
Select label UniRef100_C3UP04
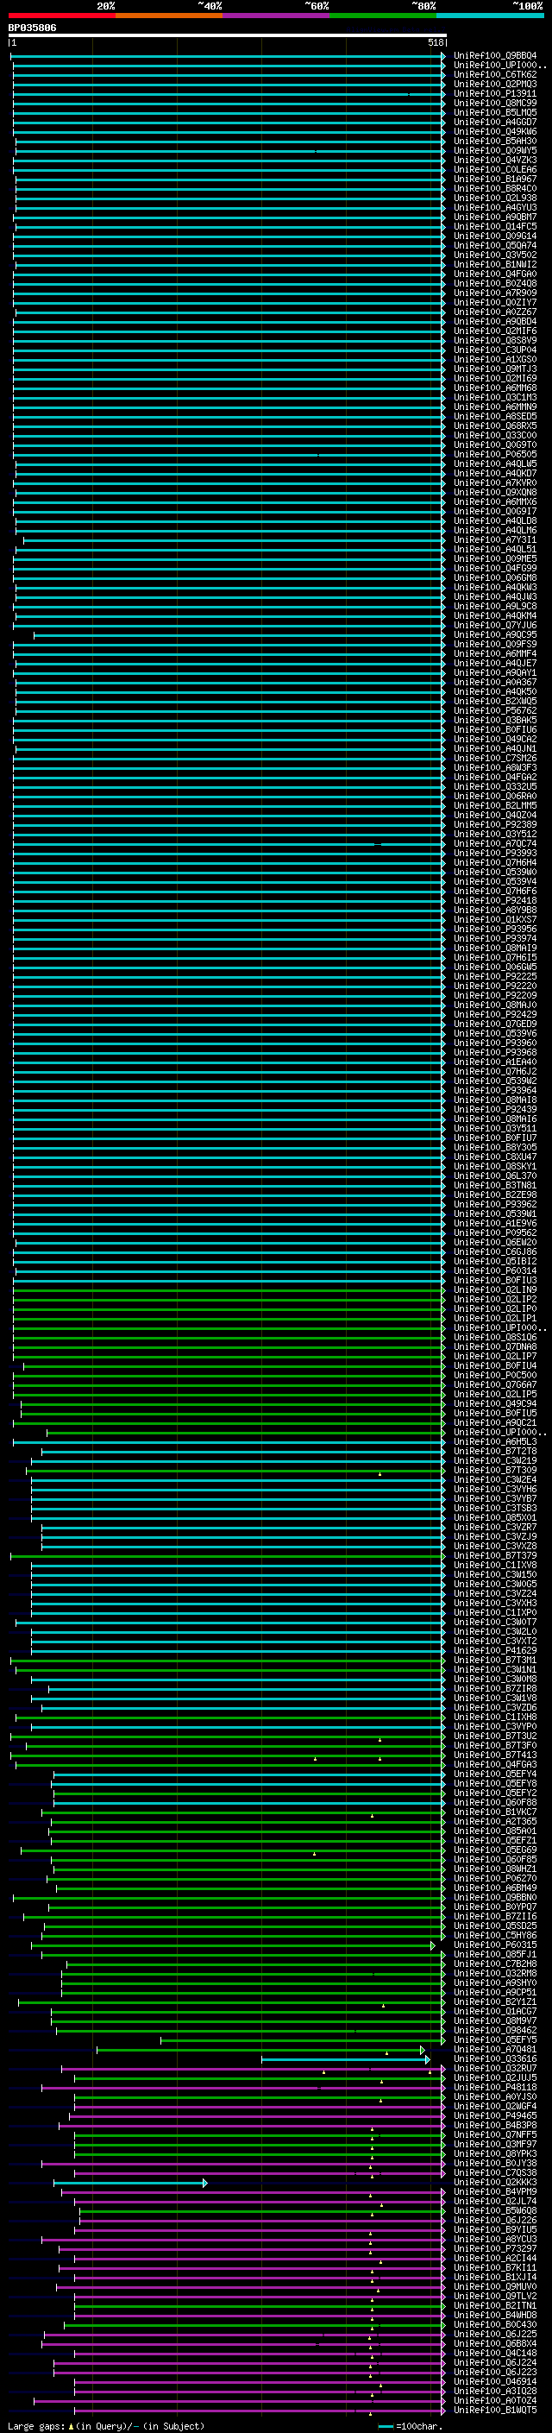[495, 350]
